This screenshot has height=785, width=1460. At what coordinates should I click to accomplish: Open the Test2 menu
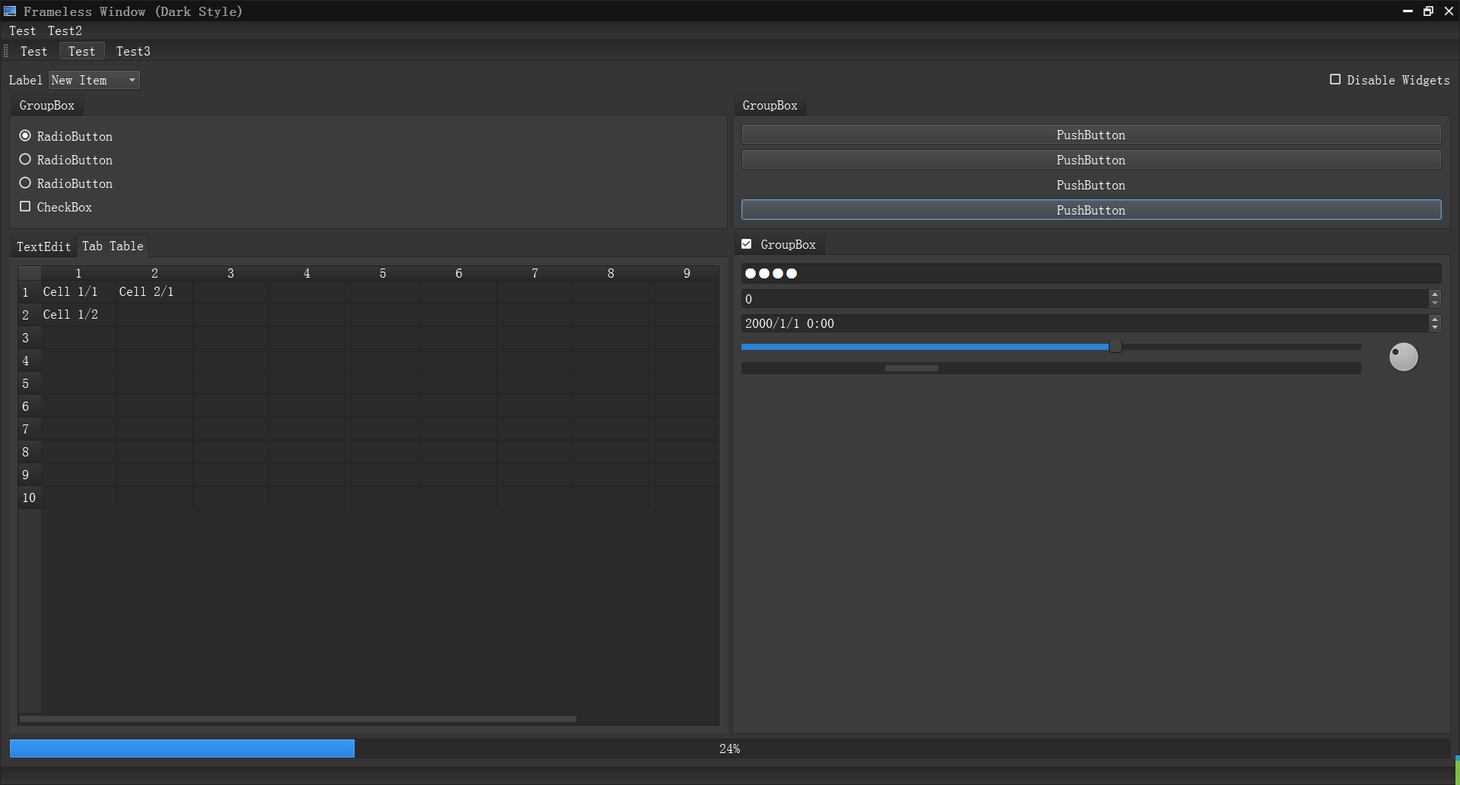point(65,30)
